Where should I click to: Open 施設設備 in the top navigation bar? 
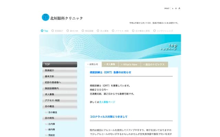[88, 31]
